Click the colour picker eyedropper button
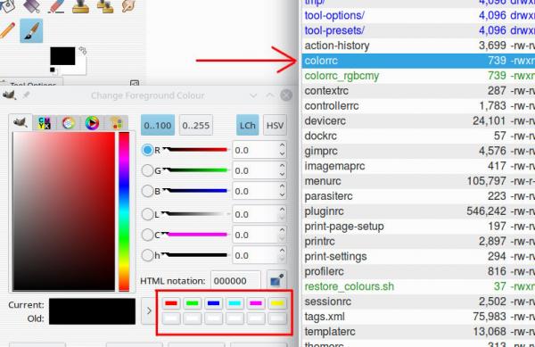Viewport: 535px width, 347px height. coord(276,280)
